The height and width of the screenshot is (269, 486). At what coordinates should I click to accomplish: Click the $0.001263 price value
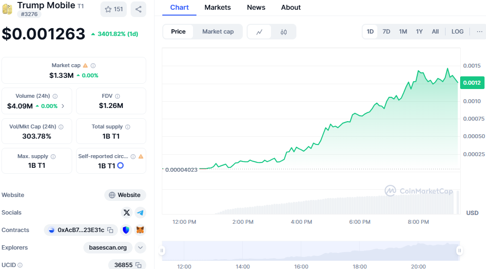pyautogui.click(x=43, y=34)
